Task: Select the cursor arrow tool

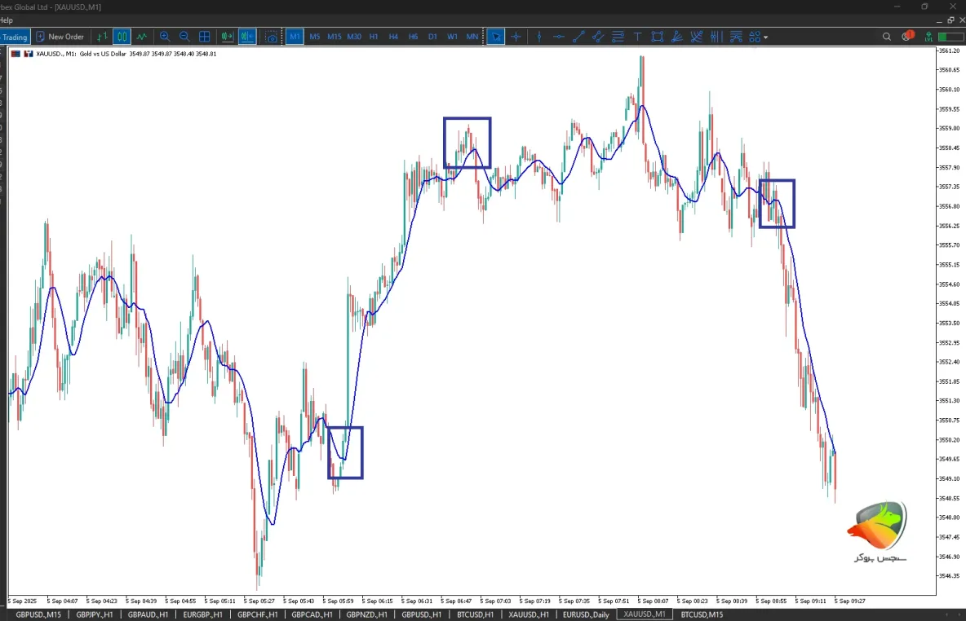Action: [495, 37]
